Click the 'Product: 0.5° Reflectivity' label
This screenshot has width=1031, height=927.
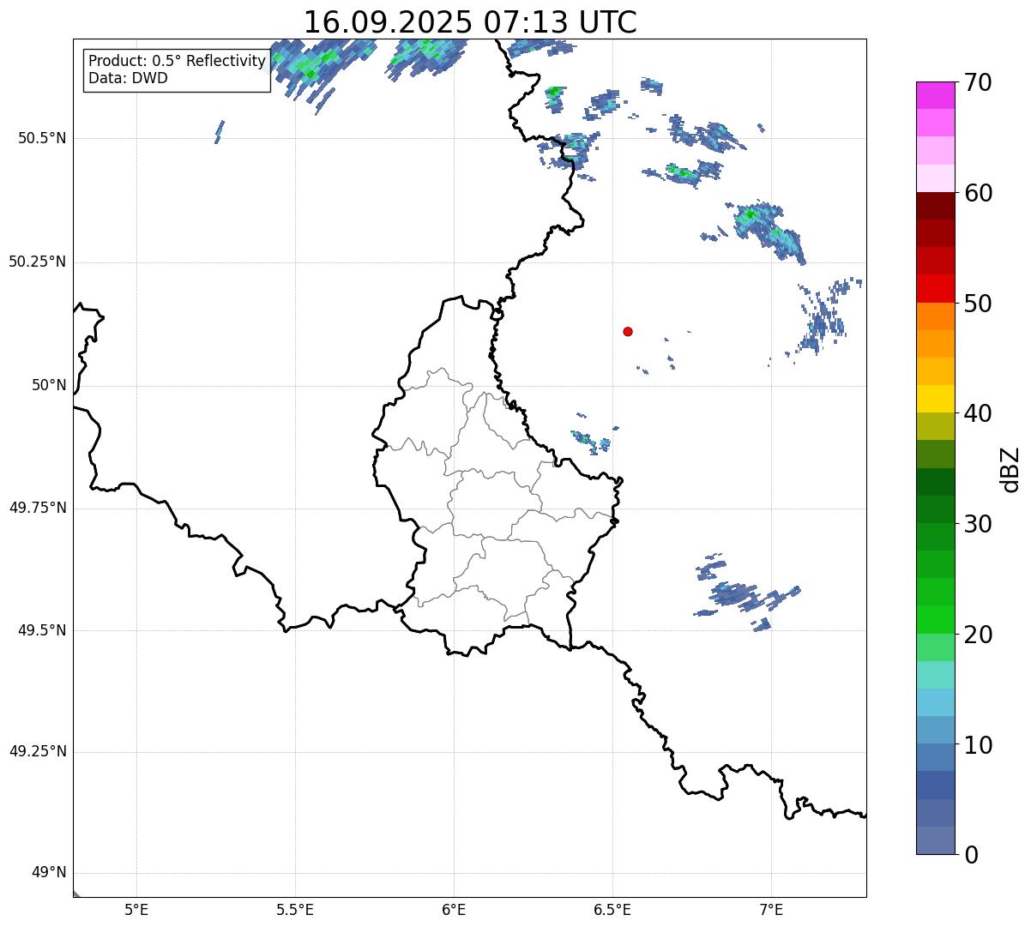[x=177, y=62]
